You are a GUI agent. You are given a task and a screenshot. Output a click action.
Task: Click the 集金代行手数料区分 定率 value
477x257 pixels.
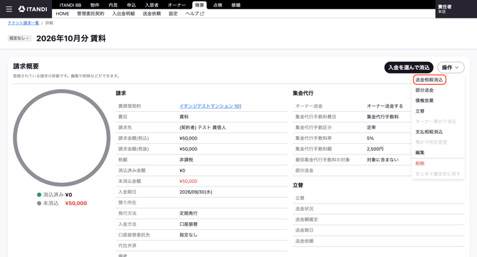point(372,127)
